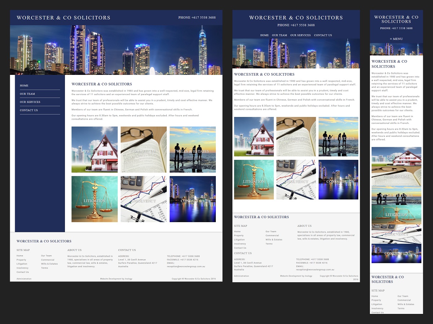
Task: Select OUR SERVICES in desktop left sidebar
Action: point(30,102)
